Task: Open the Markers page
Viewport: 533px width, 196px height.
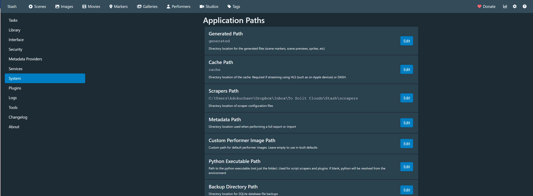Action: tap(118, 6)
